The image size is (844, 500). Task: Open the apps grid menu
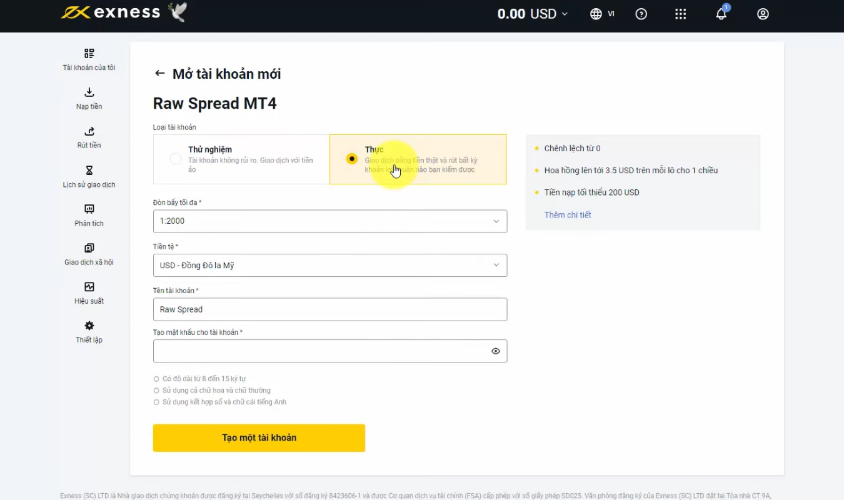[681, 14]
